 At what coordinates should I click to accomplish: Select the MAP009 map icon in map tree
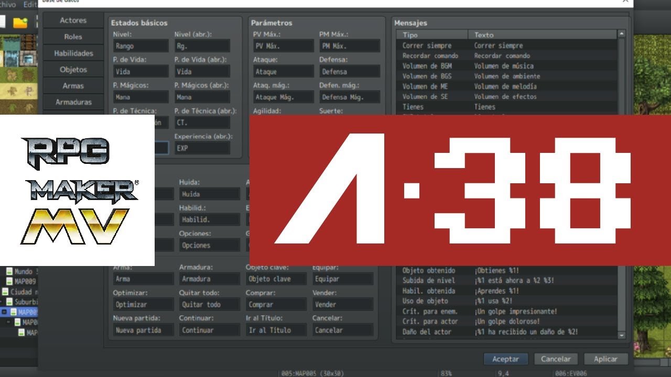tap(9, 282)
